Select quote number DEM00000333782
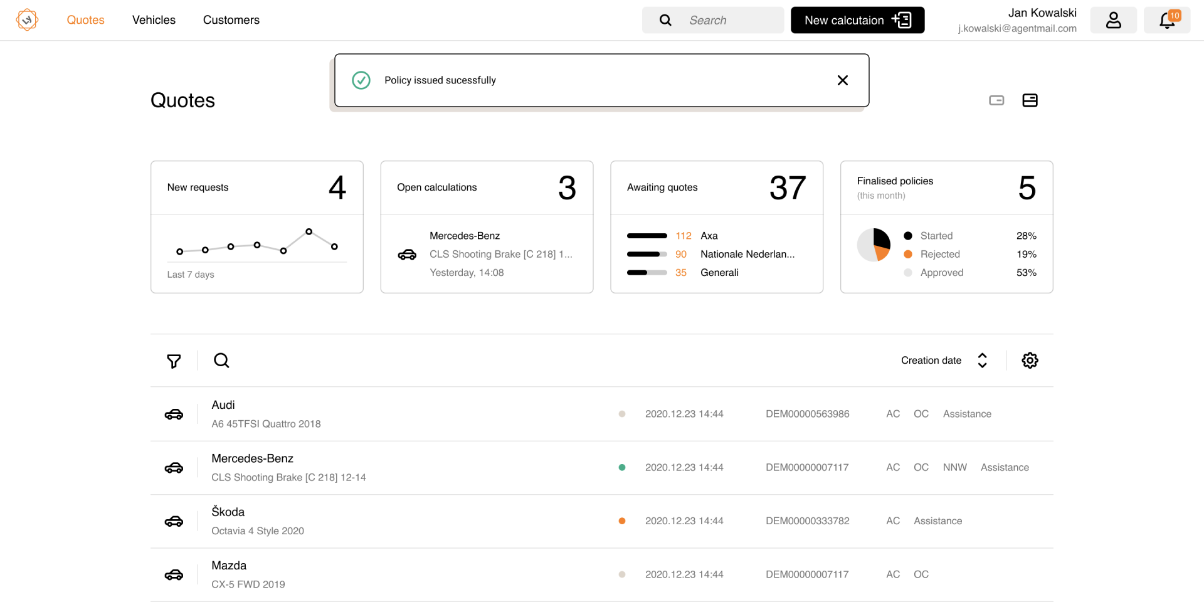The image size is (1204, 602). point(808,520)
